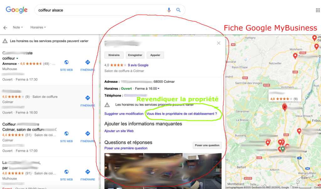
Task: Click the blue magnifier search icon
Action: pyautogui.click(x=178, y=10)
